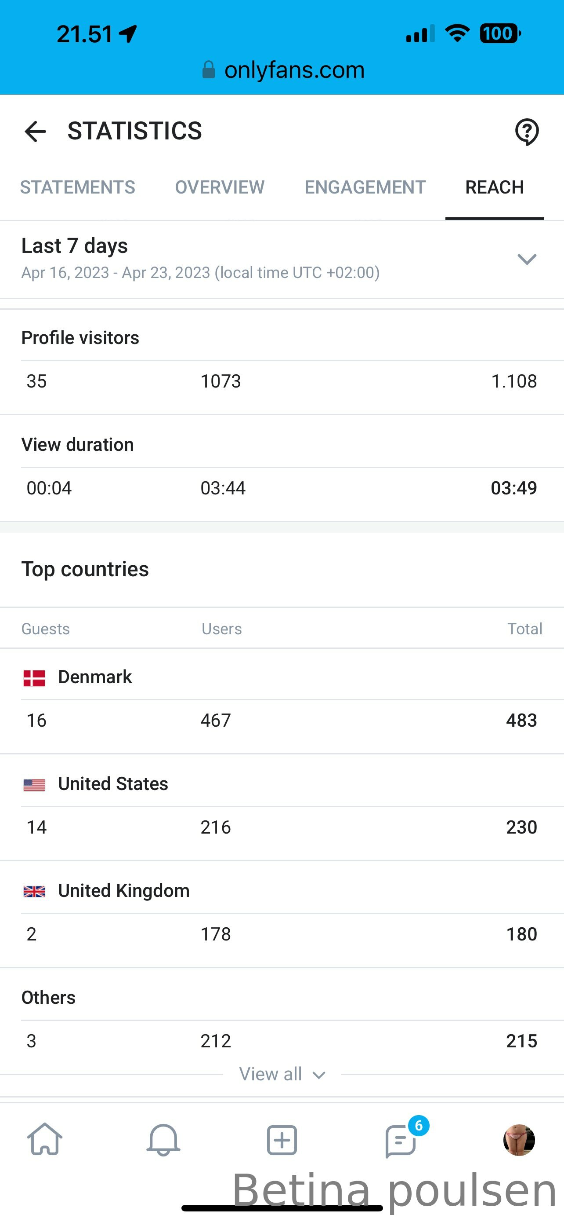Open the help question mark icon
Viewport: 564px width, 1222px height.
click(x=527, y=132)
